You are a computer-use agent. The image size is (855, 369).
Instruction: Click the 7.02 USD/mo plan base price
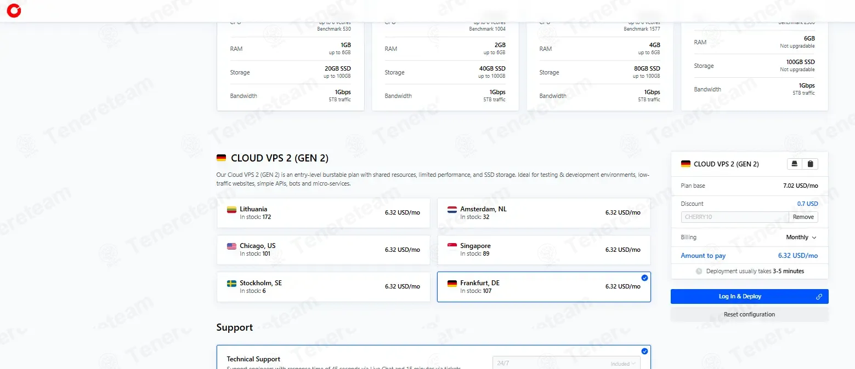pyautogui.click(x=801, y=186)
